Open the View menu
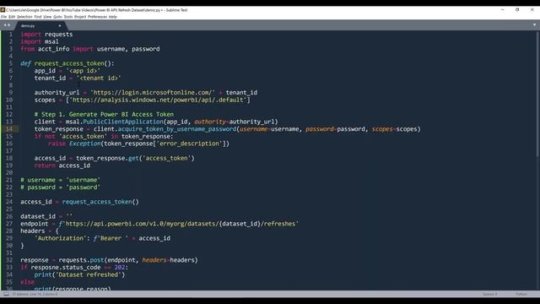The width and height of the screenshot is (540, 304). tap(47, 17)
